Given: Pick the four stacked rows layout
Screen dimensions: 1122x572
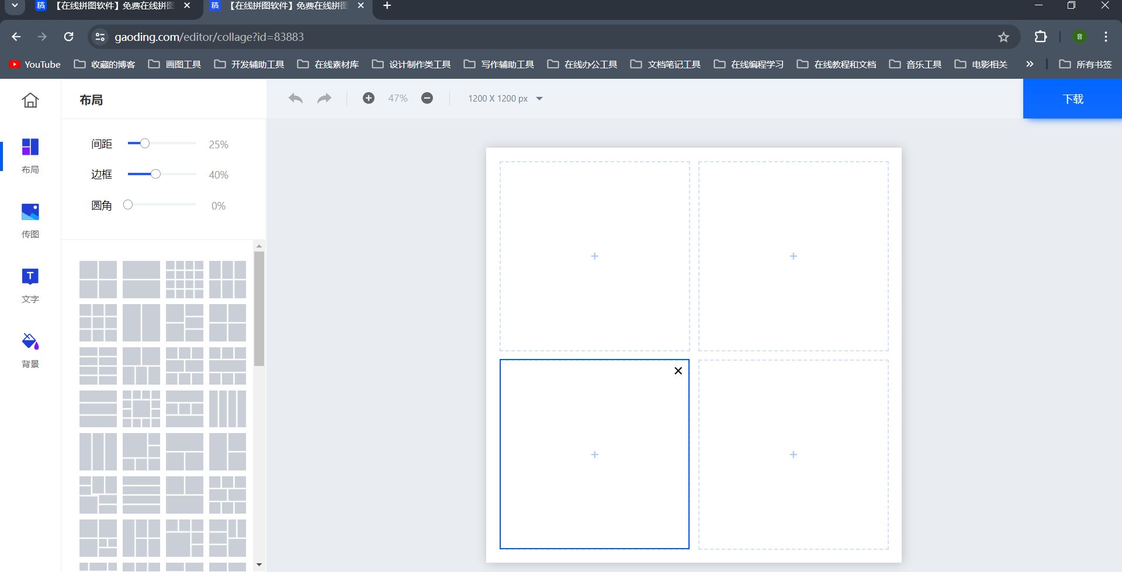Looking at the screenshot, I should (x=141, y=496).
